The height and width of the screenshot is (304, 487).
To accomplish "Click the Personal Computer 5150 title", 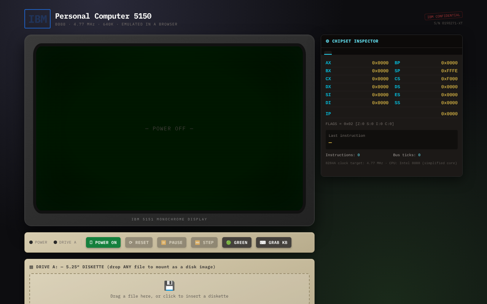I will pos(103,16).
